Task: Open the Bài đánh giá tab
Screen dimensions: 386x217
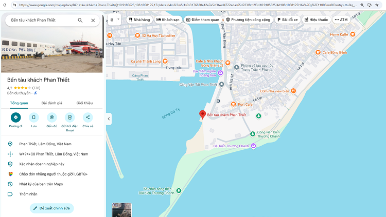Action: tap(51, 103)
